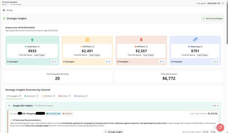Vote No on insight helpfulness
Viewport: 228px width, 133px height.
[213, 132]
